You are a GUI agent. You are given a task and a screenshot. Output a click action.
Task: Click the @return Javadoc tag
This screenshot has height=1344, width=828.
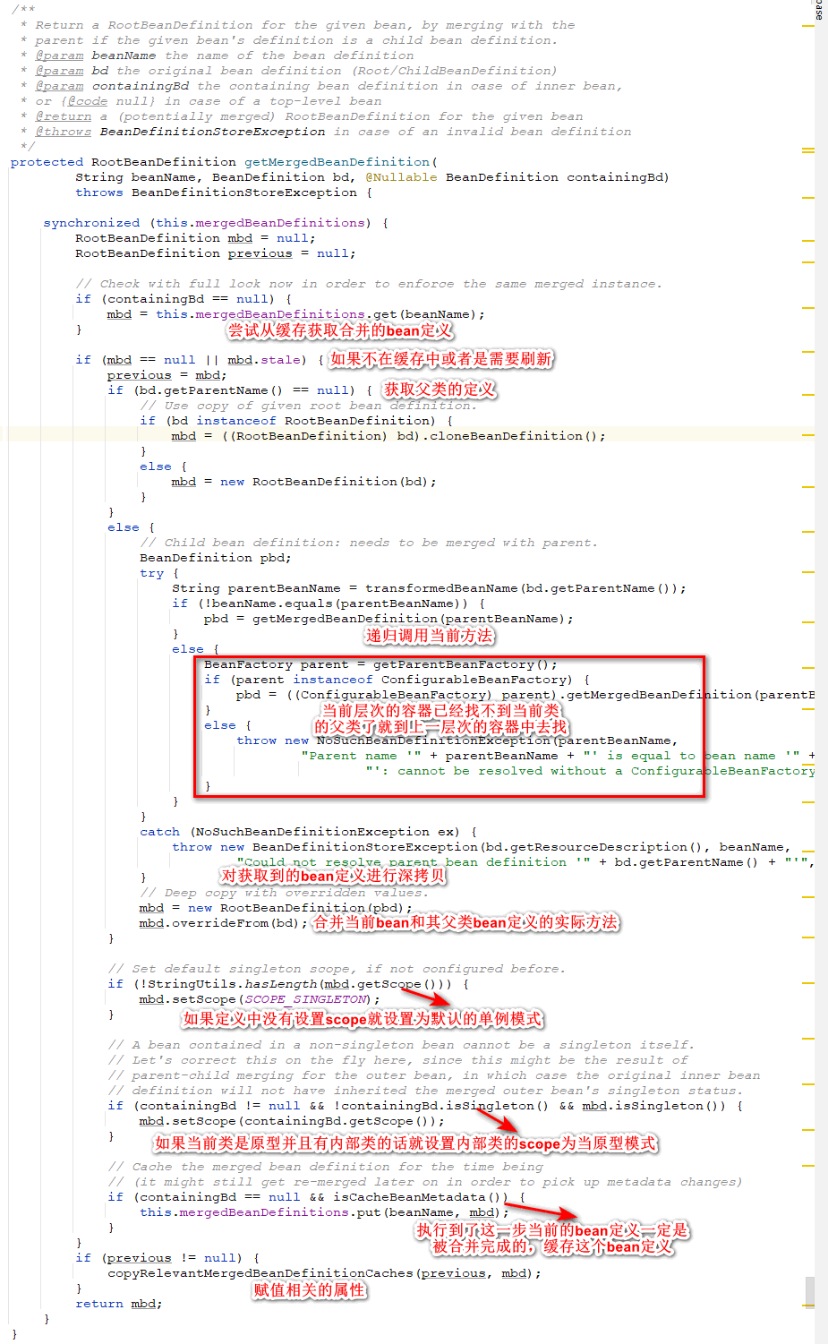click(63, 116)
